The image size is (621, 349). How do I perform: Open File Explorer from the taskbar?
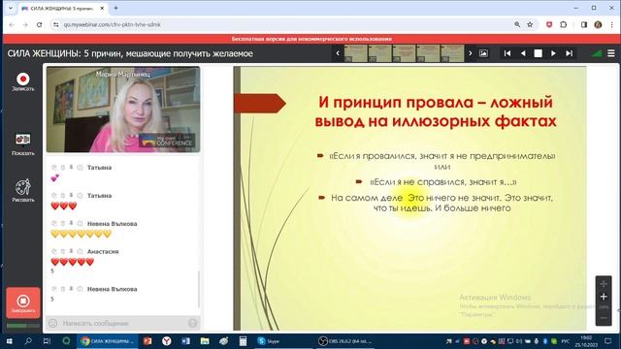[205, 341]
